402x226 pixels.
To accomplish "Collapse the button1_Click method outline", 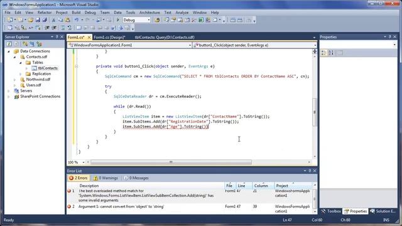I will 77,67.
